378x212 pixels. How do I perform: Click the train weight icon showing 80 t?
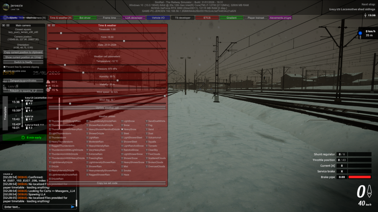48,81
